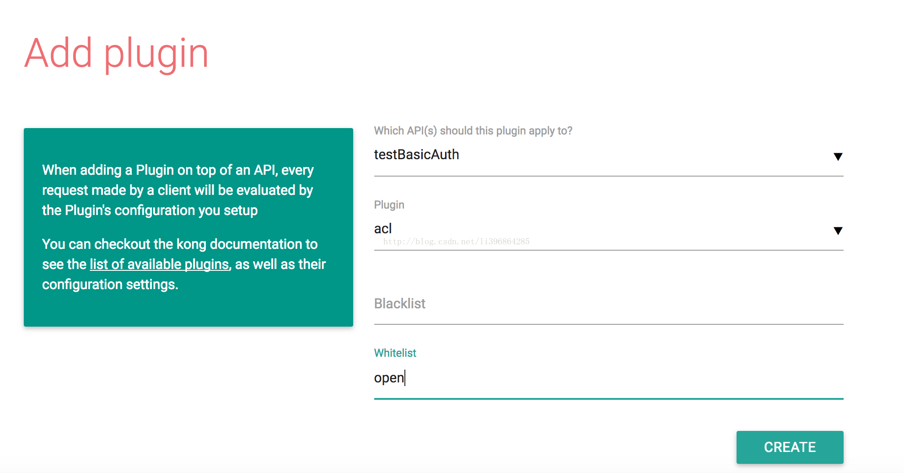The height and width of the screenshot is (473, 904).
Task: Click the API selector's dropdown arrow
Action: (838, 157)
